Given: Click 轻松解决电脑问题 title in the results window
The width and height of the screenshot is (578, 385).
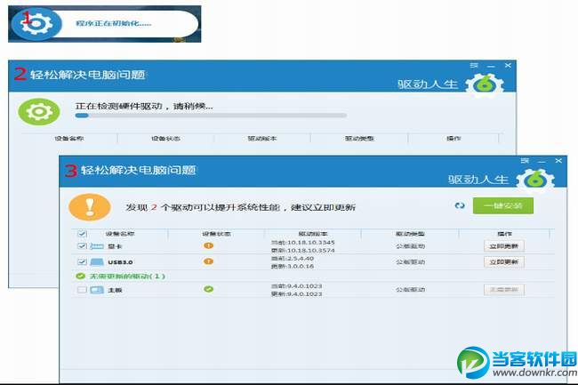Looking at the screenshot, I should tap(138, 170).
